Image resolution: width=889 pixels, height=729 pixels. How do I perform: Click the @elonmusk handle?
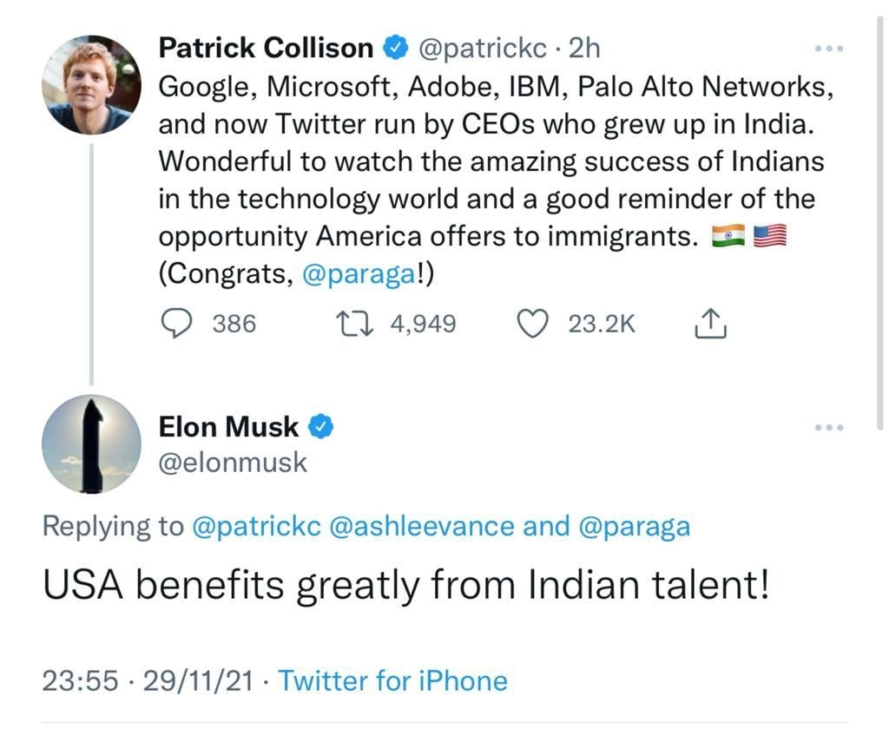[x=233, y=462]
